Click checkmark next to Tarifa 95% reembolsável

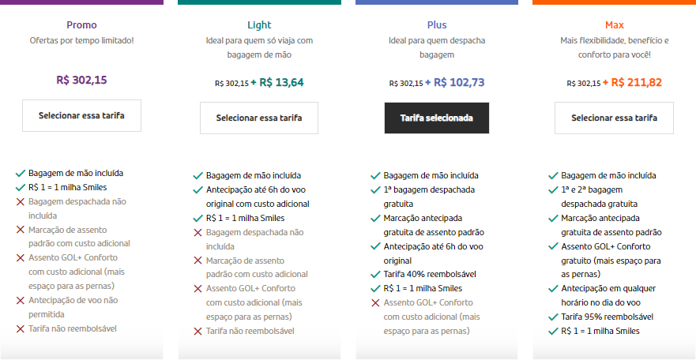[553, 317]
